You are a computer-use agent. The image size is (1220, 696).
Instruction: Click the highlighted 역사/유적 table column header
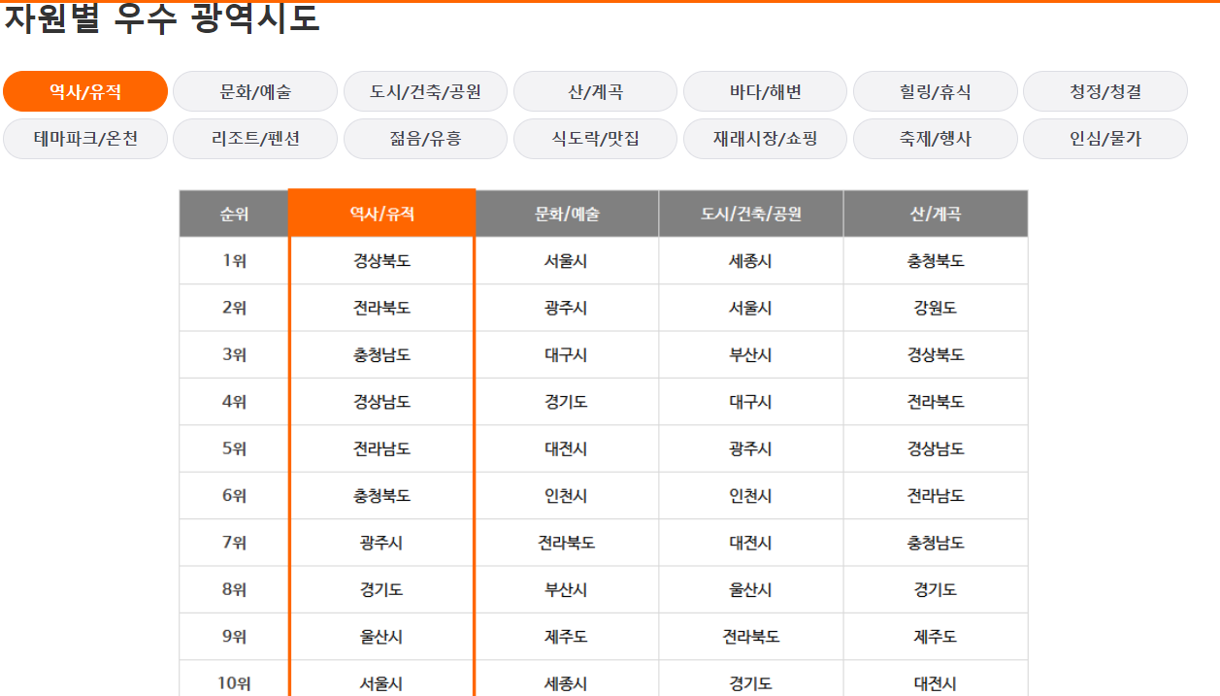[x=381, y=214]
